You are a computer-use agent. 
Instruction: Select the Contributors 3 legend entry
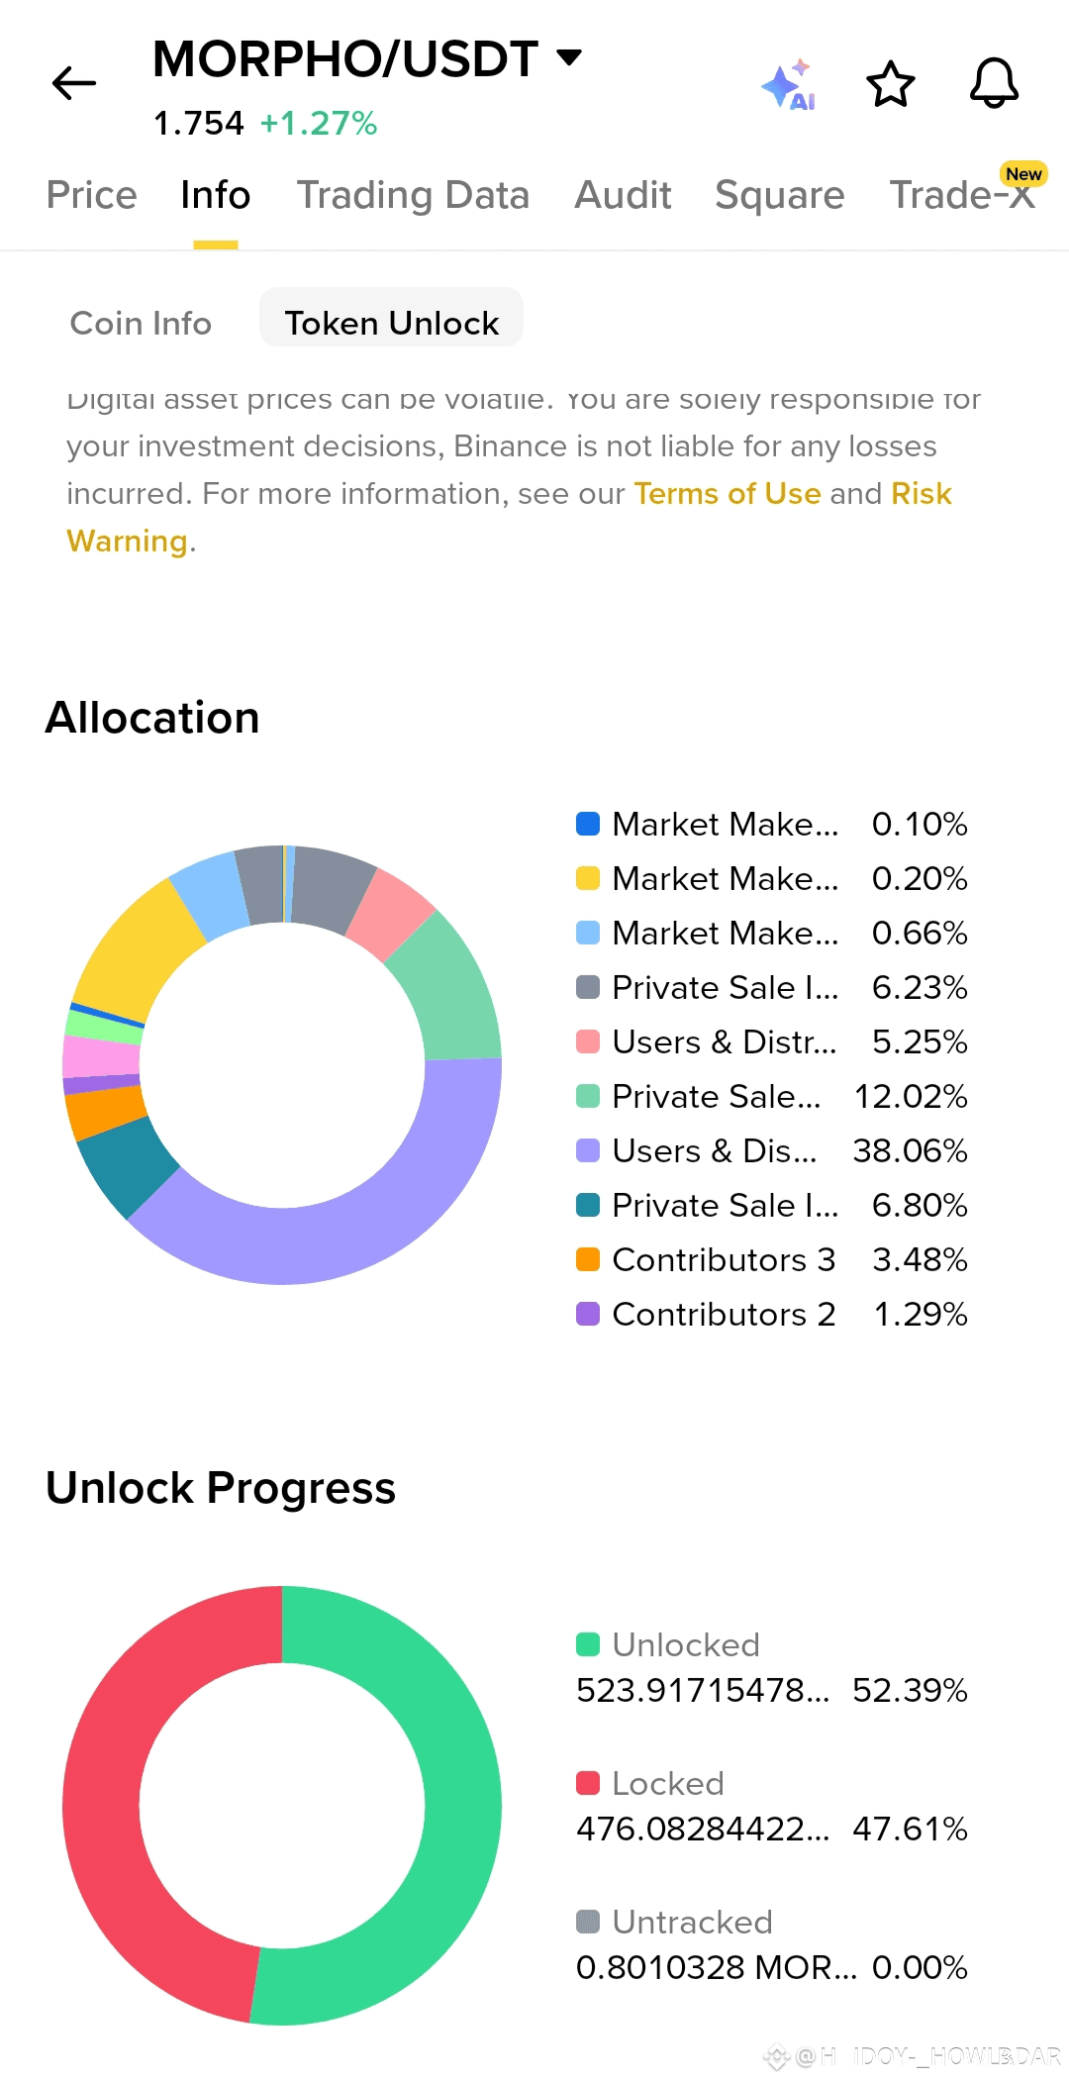coord(724,1259)
